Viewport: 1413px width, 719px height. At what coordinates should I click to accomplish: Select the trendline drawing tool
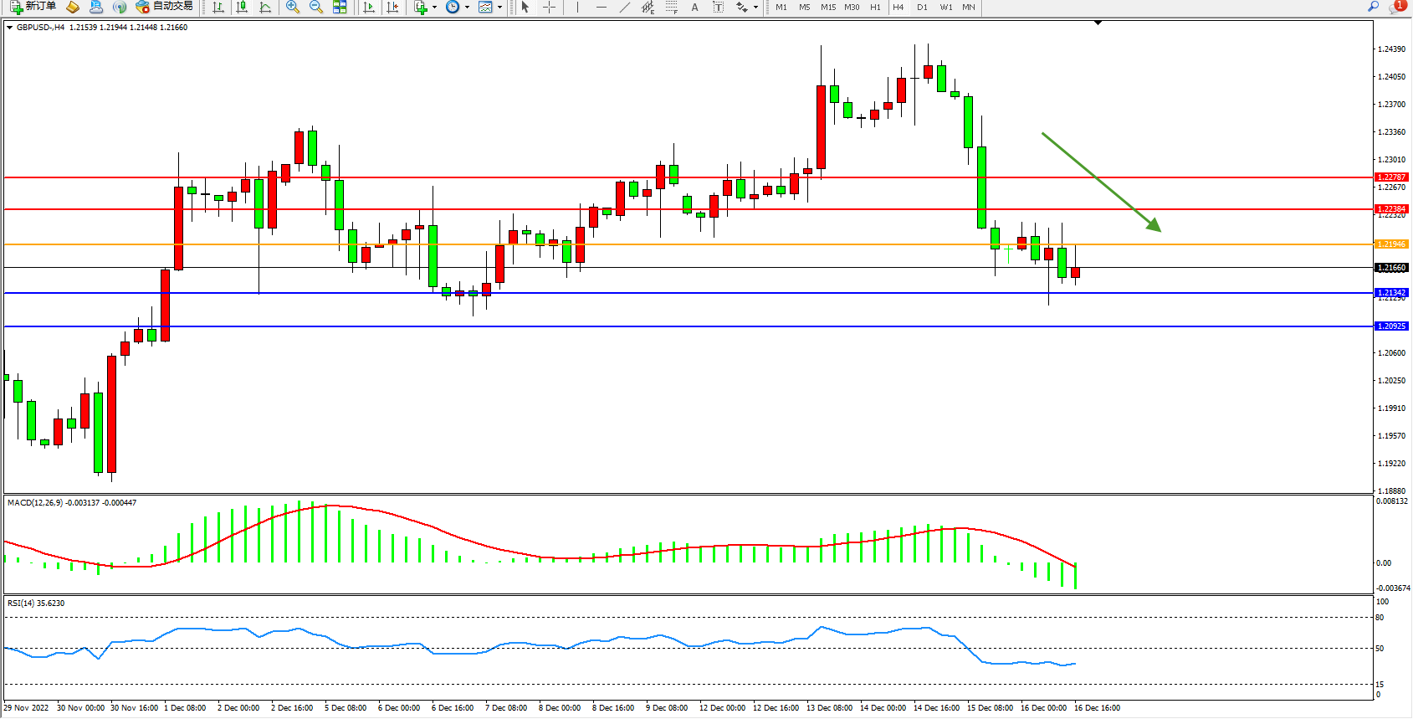tap(624, 8)
